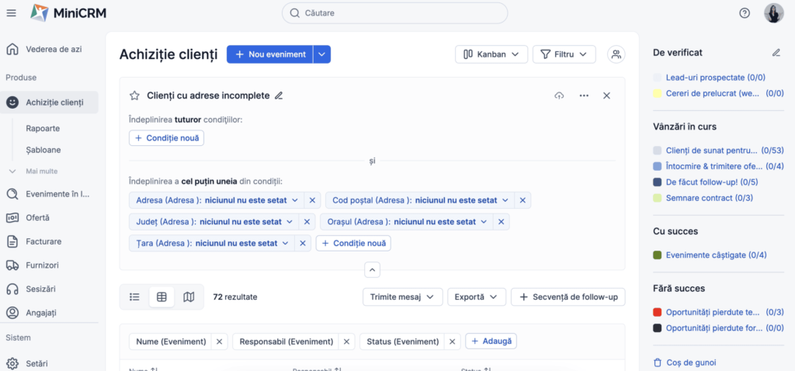The width and height of the screenshot is (795, 371).
Task: Switch to table view icon
Action: click(161, 297)
